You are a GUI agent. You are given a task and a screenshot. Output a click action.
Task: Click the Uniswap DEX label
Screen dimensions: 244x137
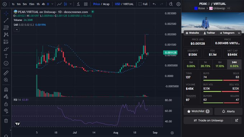217,8
